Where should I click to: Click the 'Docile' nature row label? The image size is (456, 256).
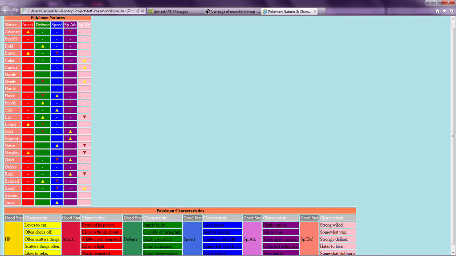click(x=12, y=75)
